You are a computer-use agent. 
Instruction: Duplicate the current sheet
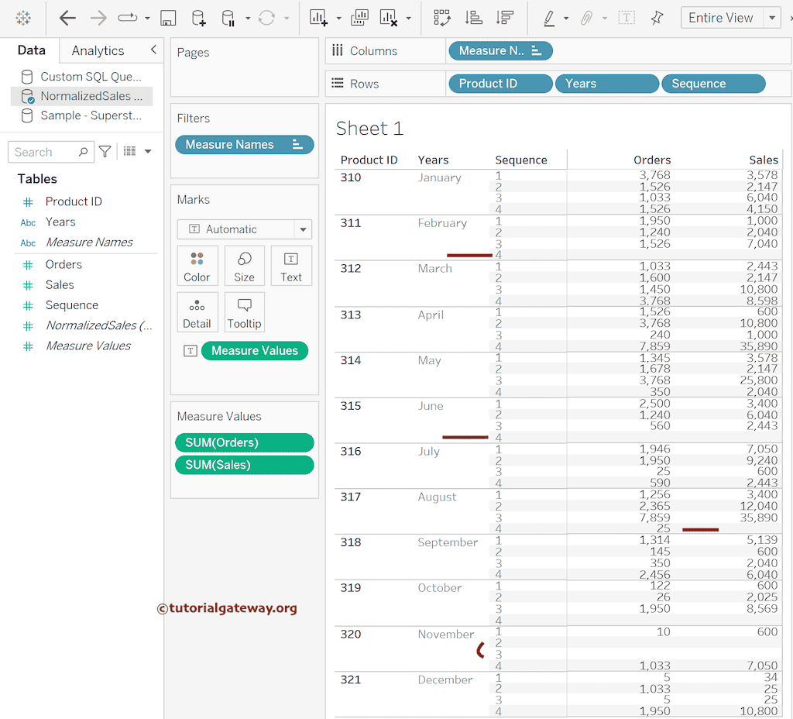(359, 18)
